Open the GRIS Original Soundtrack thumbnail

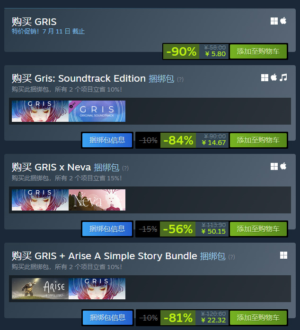click(97, 111)
